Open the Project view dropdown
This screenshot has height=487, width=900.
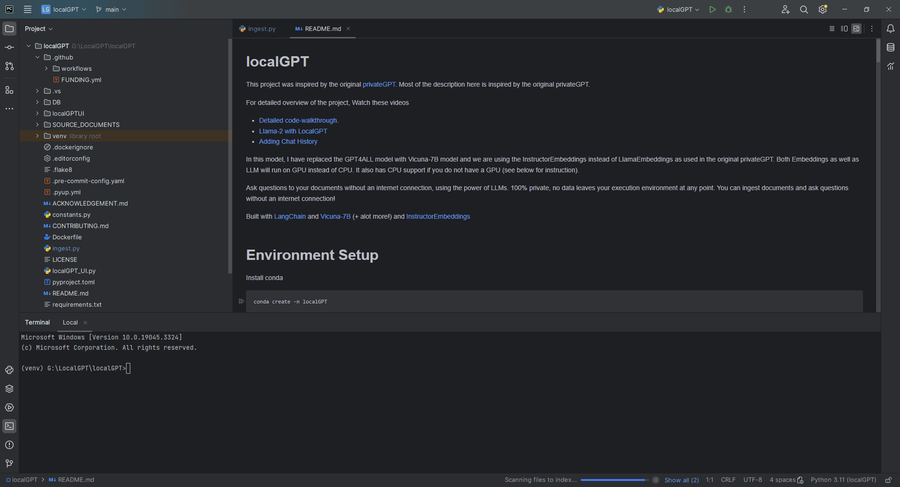(x=39, y=29)
